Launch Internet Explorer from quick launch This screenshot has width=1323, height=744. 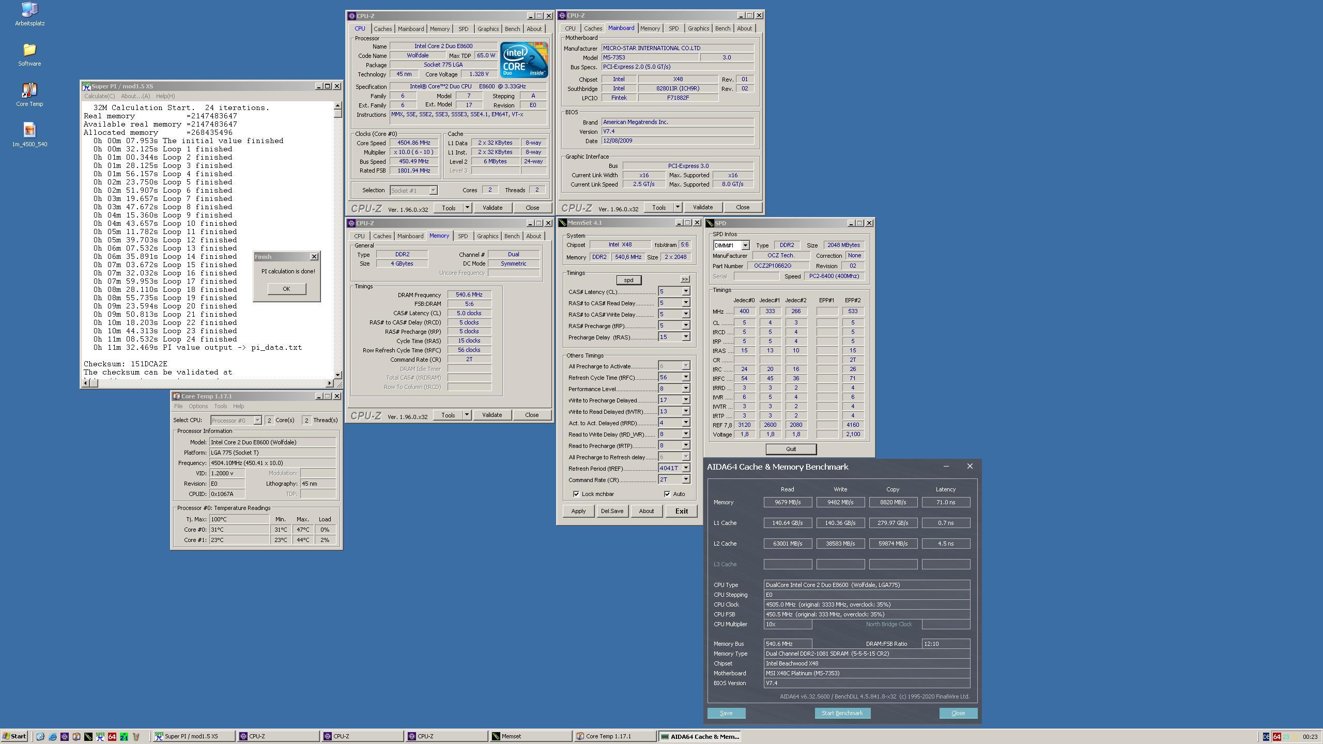pyautogui.click(x=52, y=736)
